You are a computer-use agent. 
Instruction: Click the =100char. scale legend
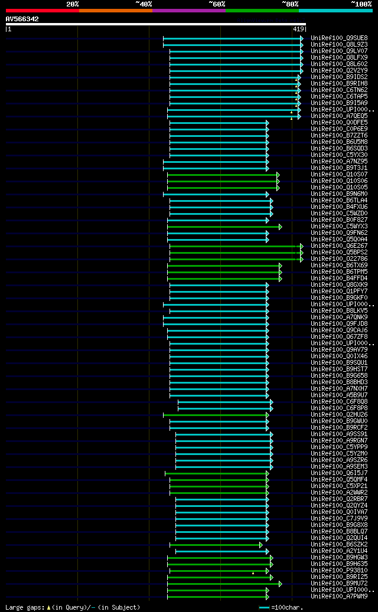click(281, 608)
